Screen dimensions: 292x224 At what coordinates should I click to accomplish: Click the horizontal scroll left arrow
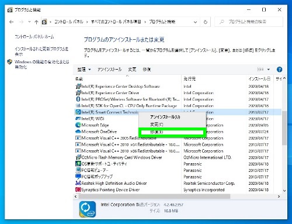pos(76,197)
